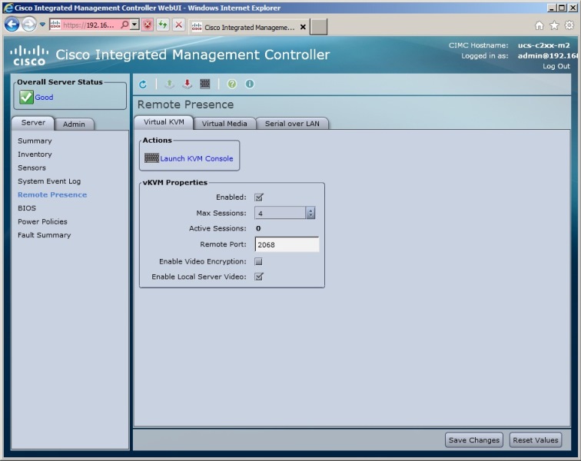Open the address bar autocomplete dropdown arrow
The height and width of the screenshot is (461, 581).
click(x=135, y=25)
